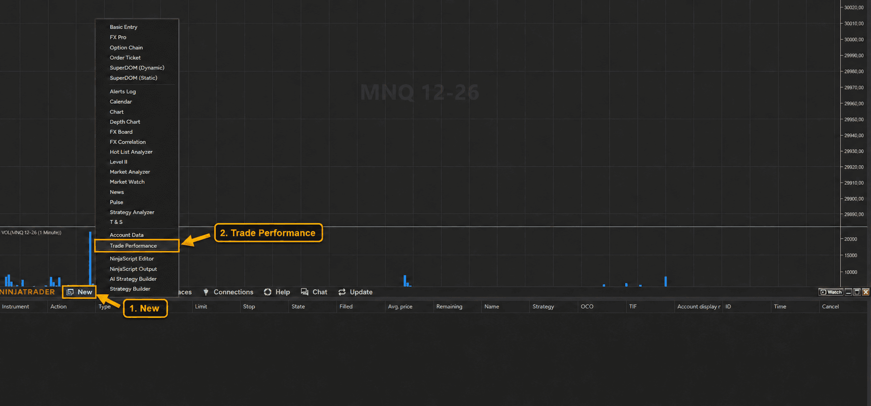This screenshot has width=871, height=406.
Task: Open the New menu button
Action: click(79, 292)
